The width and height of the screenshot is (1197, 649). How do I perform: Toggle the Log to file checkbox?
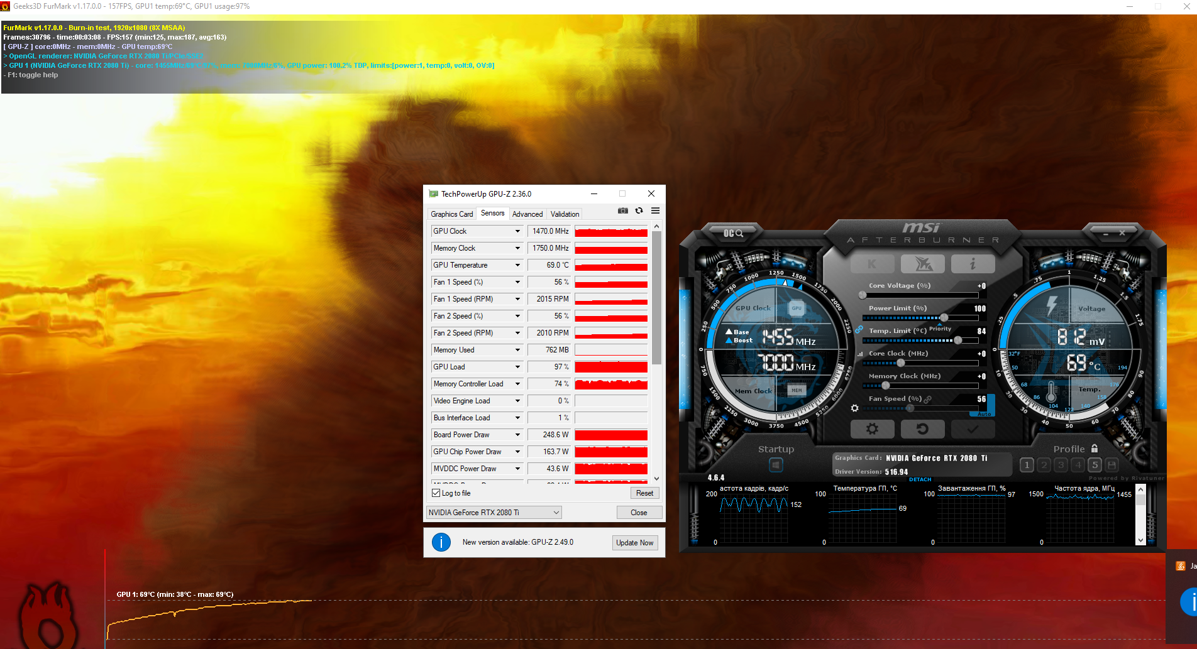tap(436, 493)
